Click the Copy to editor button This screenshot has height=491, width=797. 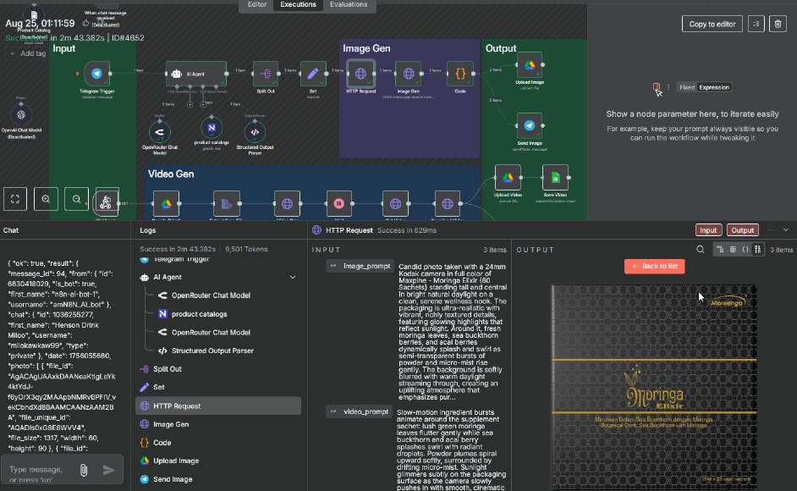[x=712, y=24]
